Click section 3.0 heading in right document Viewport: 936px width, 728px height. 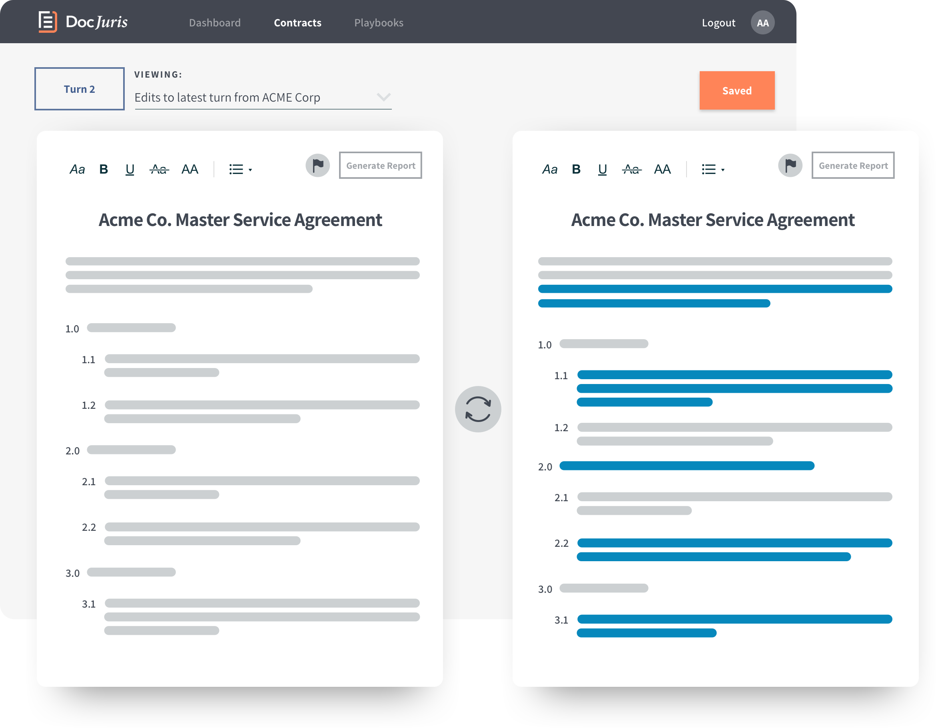593,588
